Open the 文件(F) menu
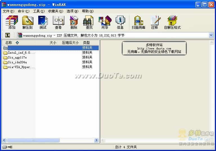This screenshot has width=216, height=151. click(x=8, y=11)
